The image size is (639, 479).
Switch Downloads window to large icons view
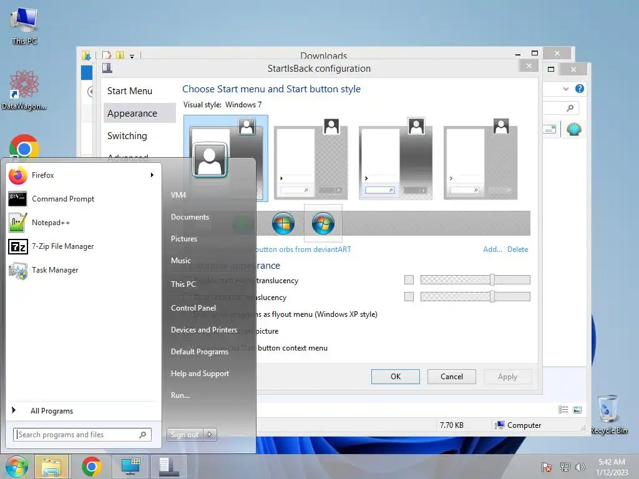577,410
